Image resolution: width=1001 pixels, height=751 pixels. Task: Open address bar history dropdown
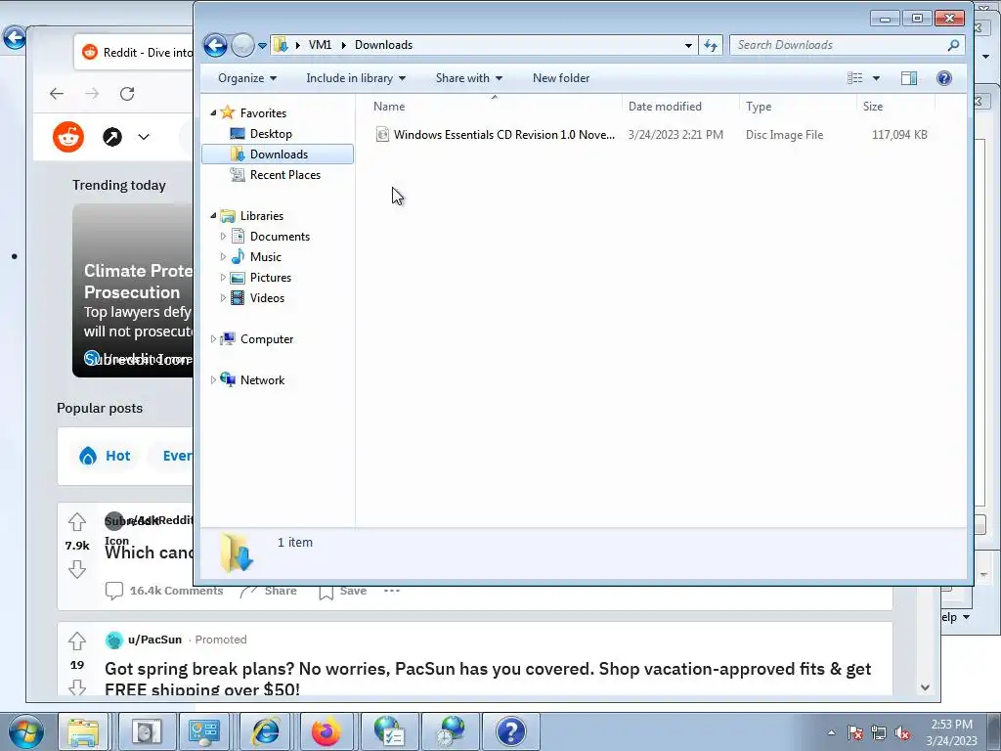[x=688, y=45]
